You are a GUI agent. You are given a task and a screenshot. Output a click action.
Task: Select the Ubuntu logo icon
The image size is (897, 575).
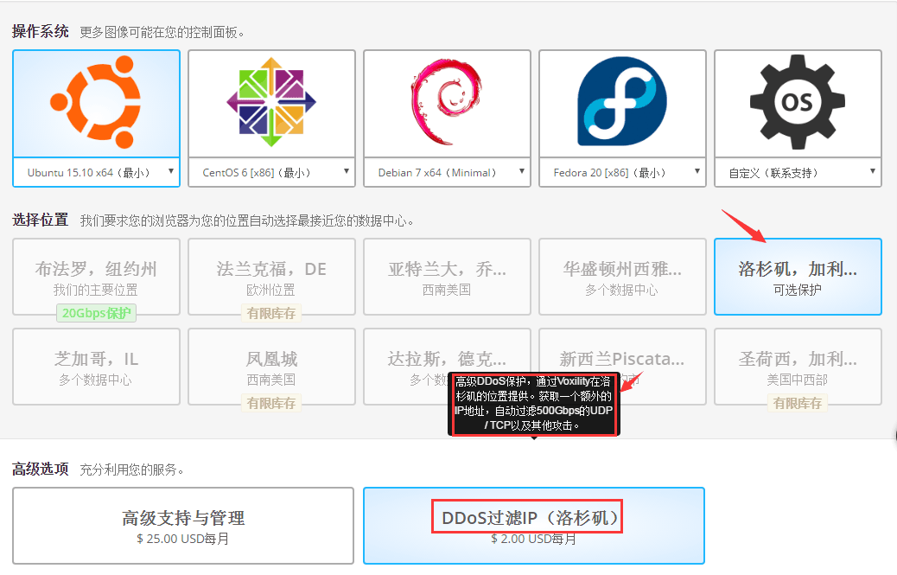(96, 102)
